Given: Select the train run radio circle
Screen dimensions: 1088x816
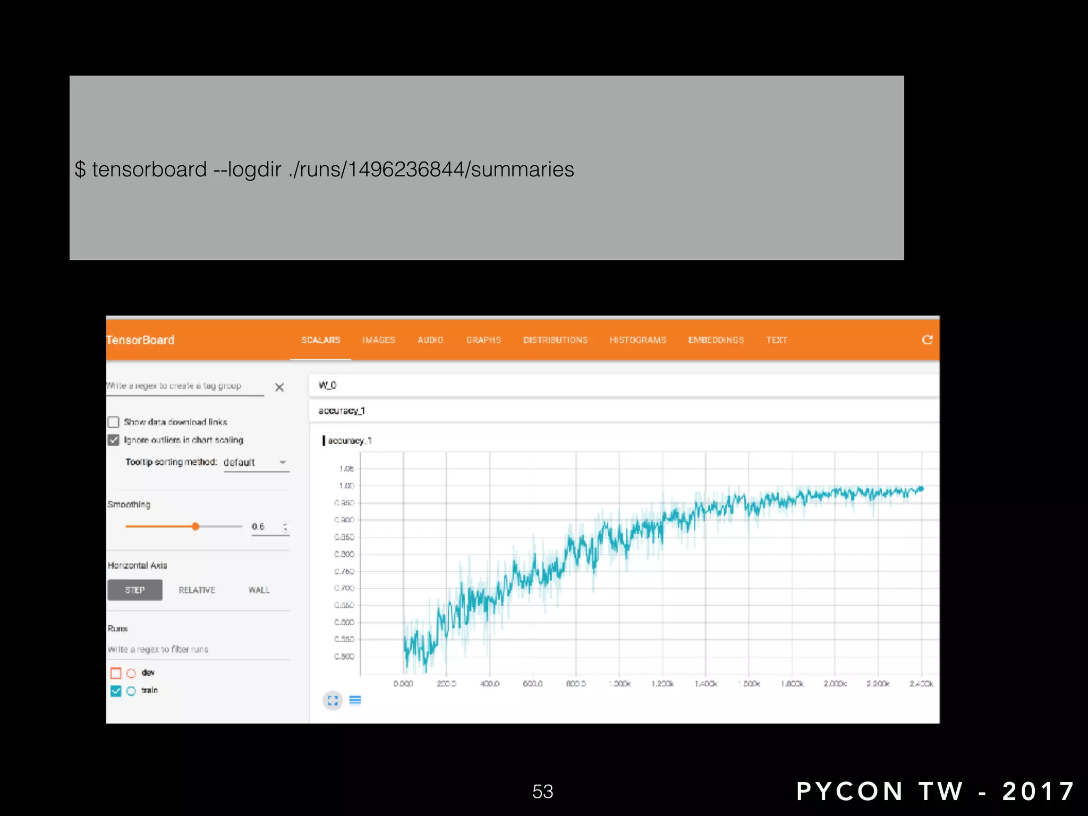Looking at the screenshot, I should [131, 691].
